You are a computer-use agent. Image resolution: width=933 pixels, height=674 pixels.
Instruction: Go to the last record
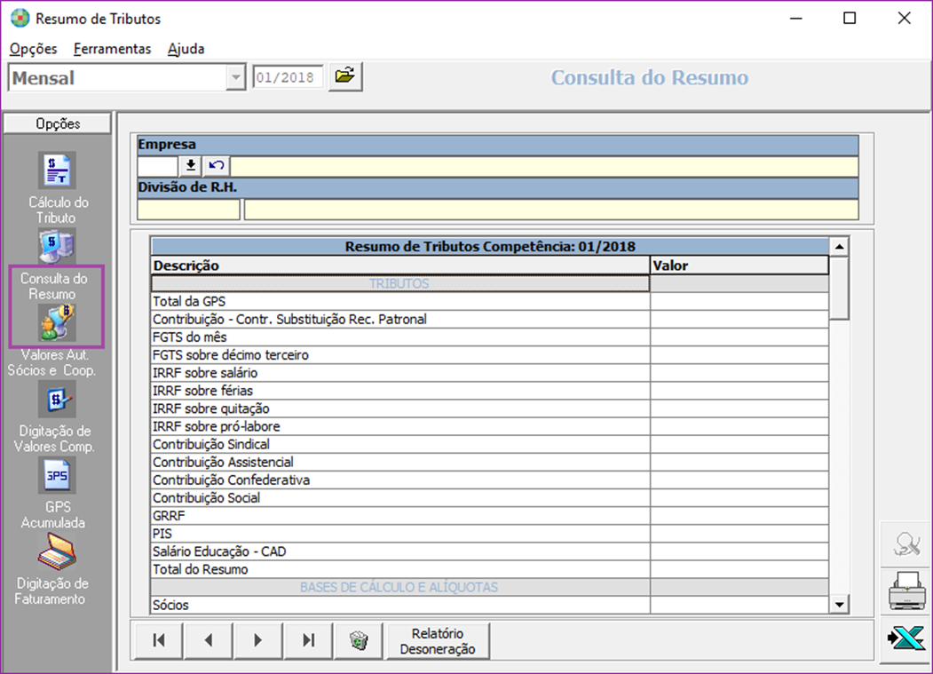pos(308,640)
